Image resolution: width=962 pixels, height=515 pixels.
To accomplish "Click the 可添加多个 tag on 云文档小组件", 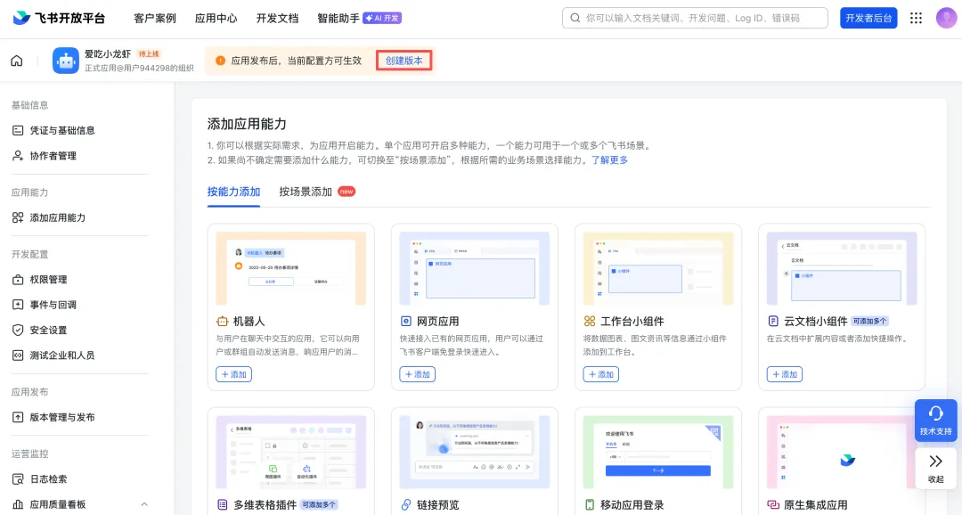I will (870, 321).
